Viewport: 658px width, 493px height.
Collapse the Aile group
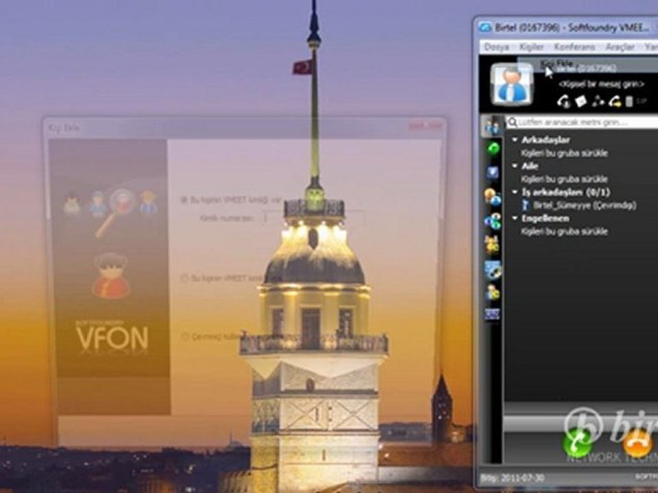[515, 166]
